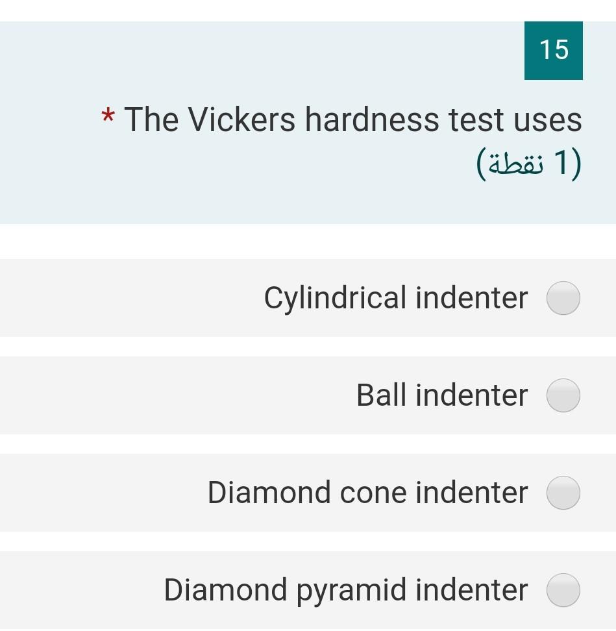Select the Ball indenter radio button
The image size is (616, 631).
(x=562, y=395)
